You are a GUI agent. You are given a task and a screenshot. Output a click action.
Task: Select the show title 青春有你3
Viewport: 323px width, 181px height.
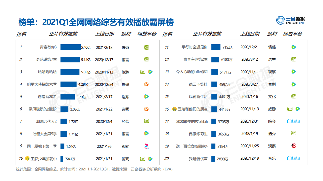[x=48, y=47]
